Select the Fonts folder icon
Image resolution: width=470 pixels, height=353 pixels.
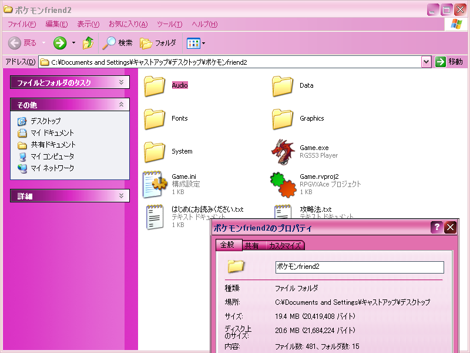click(155, 119)
